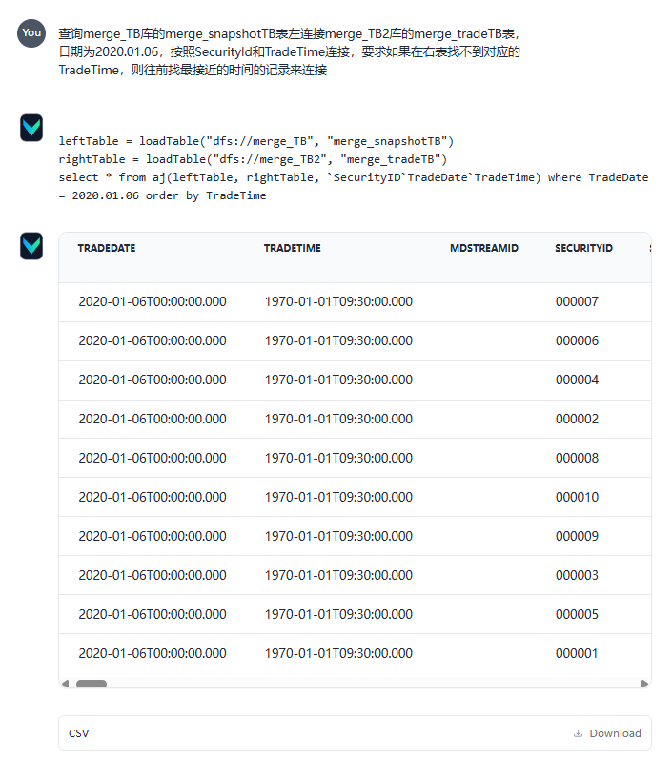
Task: Select the cell with SecurityID 000006
Action: (x=577, y=340)
